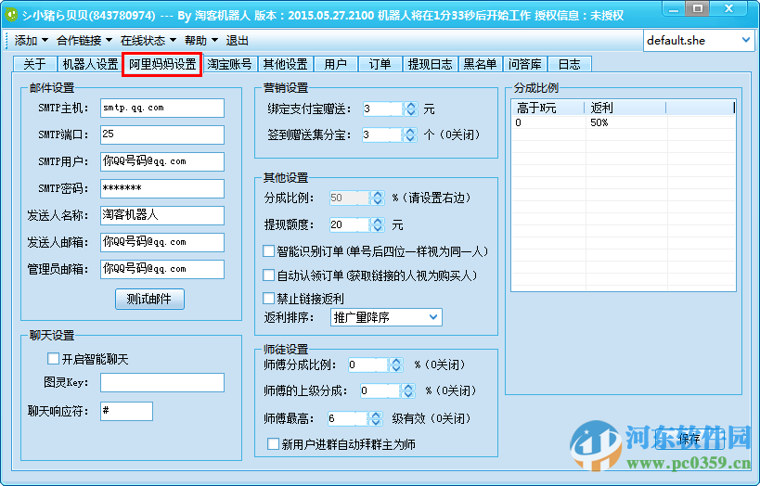Switch to the 关于 tab
Image resolution: width=760 pixels, height=486 pixels.
(x=35, y=64)
